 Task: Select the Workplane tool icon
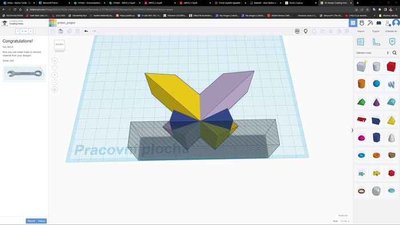361,42
